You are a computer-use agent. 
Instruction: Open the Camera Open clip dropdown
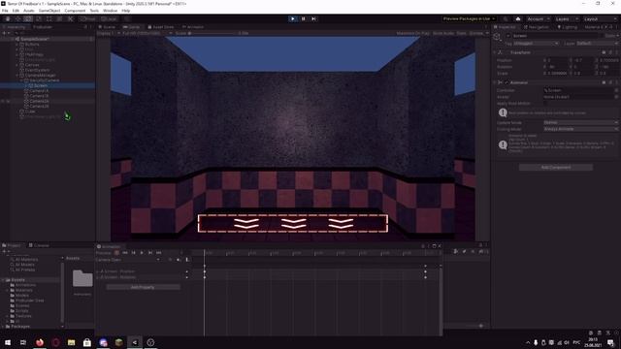click(x=128, y=260)
